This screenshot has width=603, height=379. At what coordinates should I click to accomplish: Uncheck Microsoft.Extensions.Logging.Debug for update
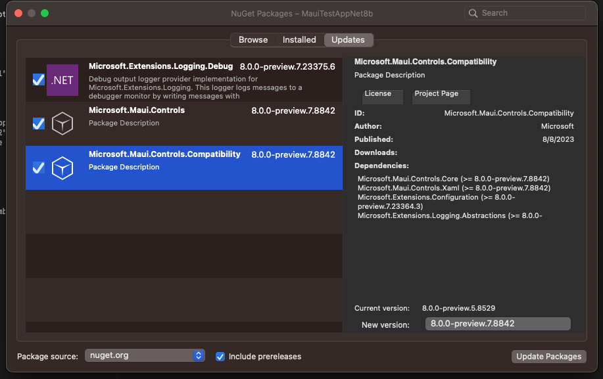(x=37, y=79)
